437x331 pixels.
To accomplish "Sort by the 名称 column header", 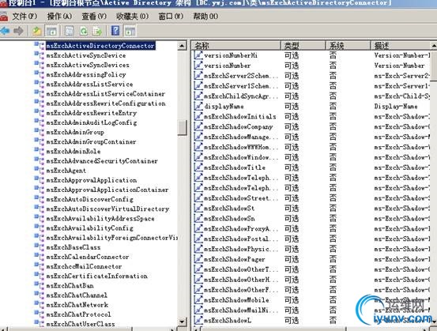I will pyautogui.click(x=236, y=45).
